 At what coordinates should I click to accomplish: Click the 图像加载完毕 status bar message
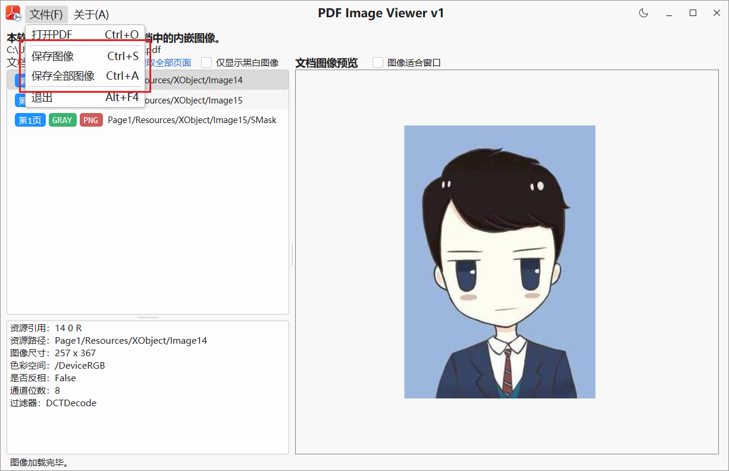click(39, 463)
